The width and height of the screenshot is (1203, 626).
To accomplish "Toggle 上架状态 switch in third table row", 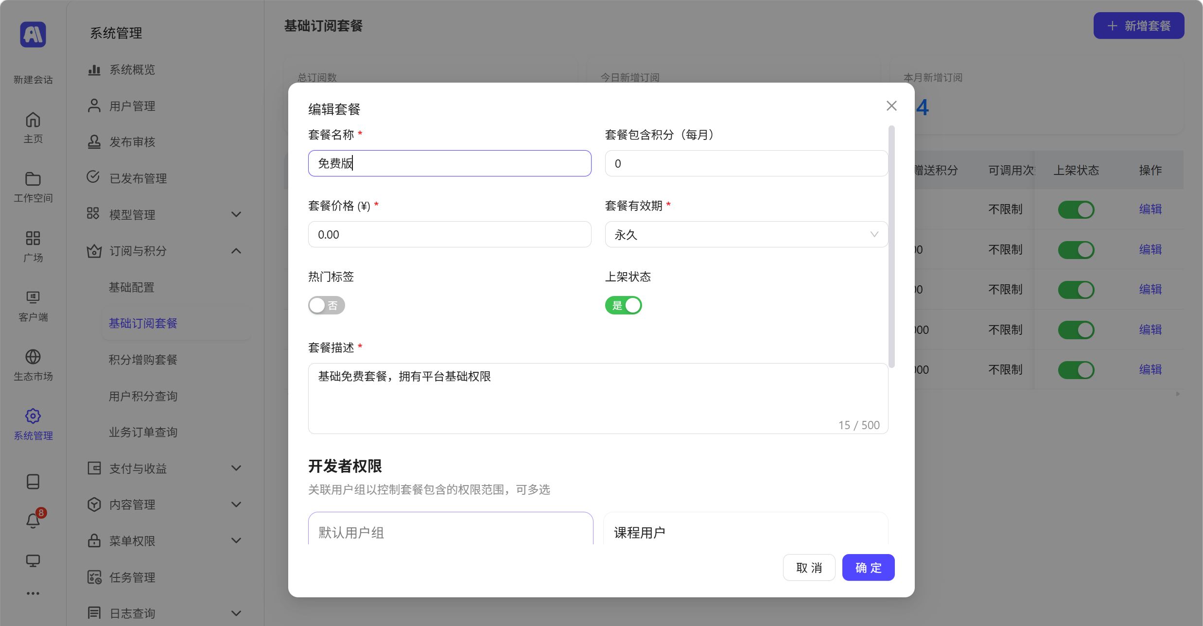I will [1076, 290].
